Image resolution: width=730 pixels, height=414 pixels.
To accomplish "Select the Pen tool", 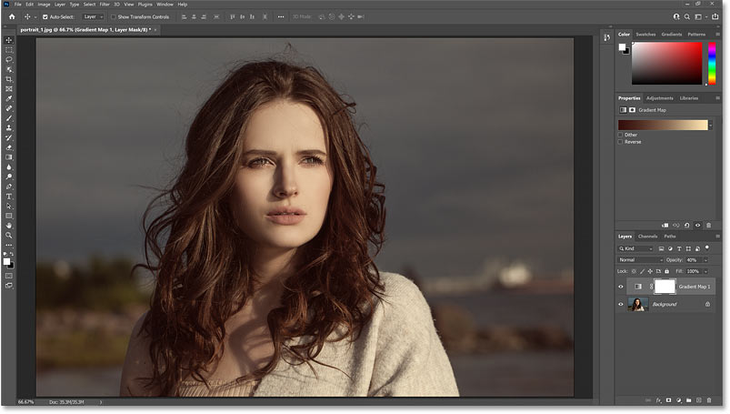I will pyautogui.click(x=9, y=187).
